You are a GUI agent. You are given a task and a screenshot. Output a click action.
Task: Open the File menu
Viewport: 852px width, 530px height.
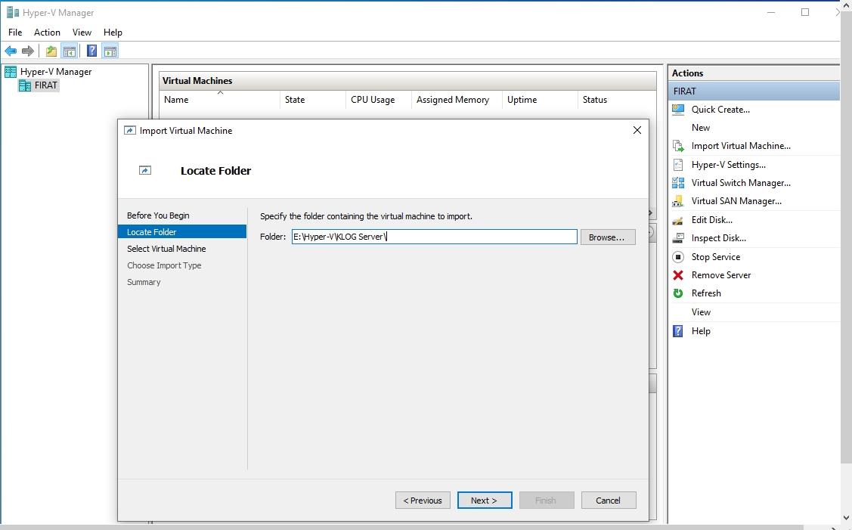[15, 33]
